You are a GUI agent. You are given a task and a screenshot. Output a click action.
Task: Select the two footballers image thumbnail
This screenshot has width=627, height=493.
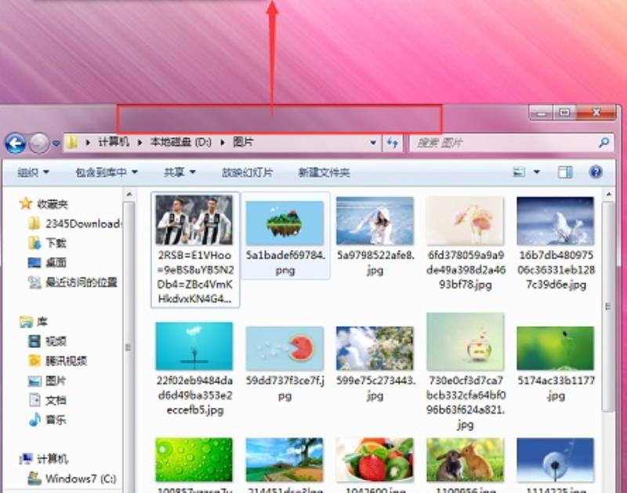pyautogui.click(x=194, y=220)
